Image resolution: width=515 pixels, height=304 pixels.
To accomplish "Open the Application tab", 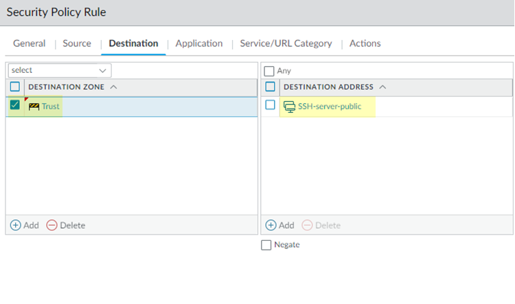I will tap(199, 43).
